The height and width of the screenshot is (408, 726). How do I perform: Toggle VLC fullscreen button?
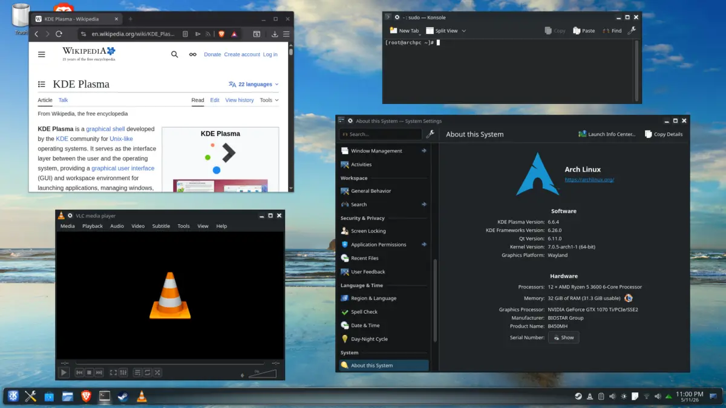point(113,373)
